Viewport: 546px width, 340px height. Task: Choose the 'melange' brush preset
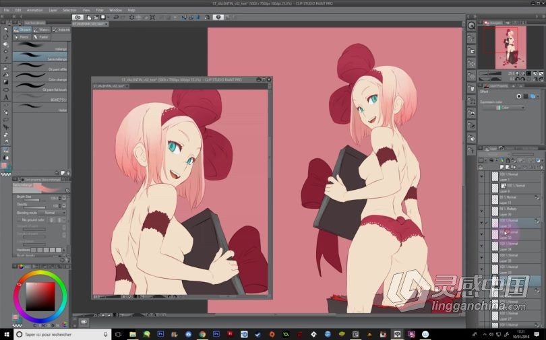tap(40, 46)
